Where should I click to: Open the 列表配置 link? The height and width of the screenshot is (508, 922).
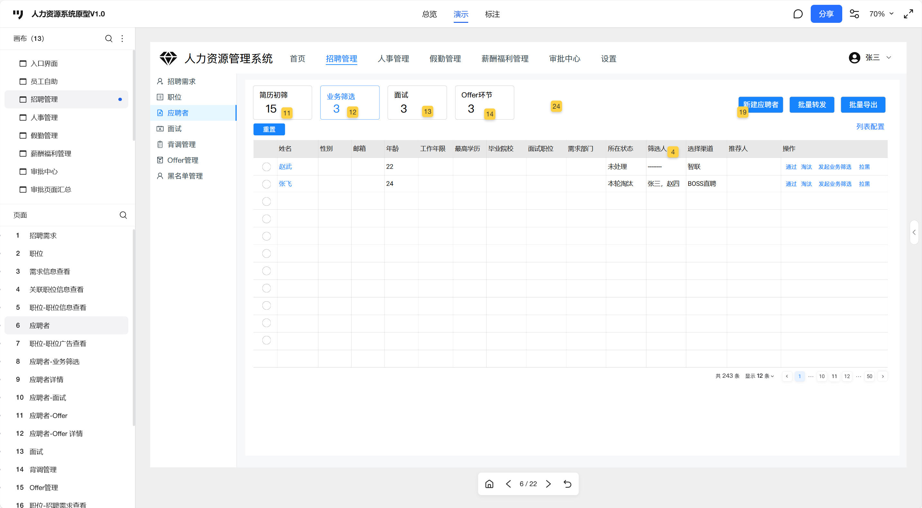pyautogui.click(x=870, y=127)
